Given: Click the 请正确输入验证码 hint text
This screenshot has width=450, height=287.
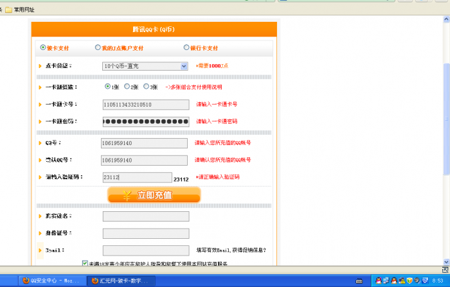Looking at the screenshot, I should (218, 177).
